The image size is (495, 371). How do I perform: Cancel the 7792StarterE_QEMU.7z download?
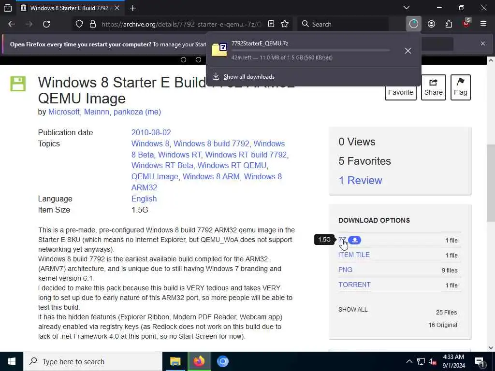pyautogui.click(x=408, y=51)
